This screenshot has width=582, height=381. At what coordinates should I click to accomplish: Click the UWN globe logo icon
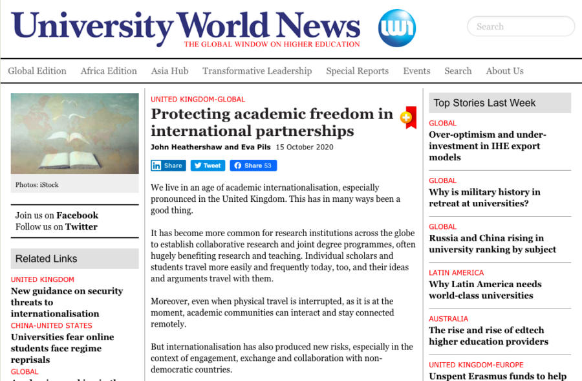[396, 28]
